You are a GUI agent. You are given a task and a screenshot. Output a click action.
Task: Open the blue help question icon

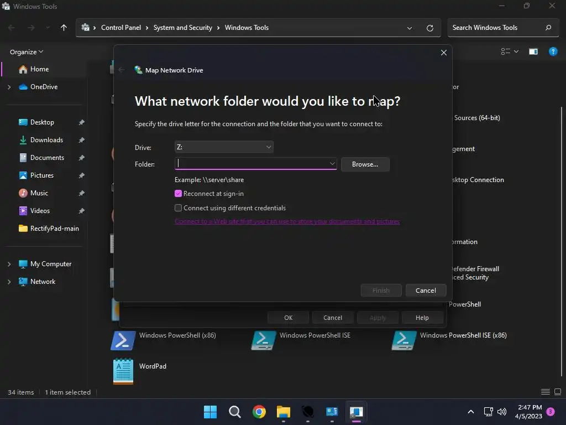click(x=553, y=51)
